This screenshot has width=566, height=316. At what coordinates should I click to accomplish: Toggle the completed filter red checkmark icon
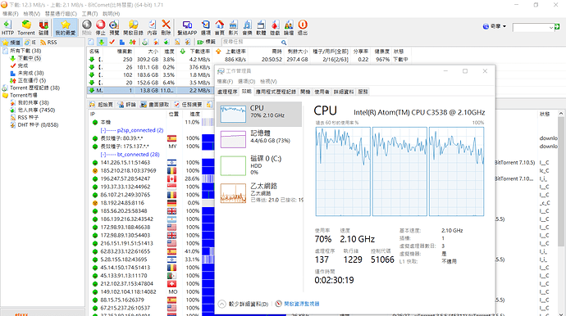coord(112,42)
